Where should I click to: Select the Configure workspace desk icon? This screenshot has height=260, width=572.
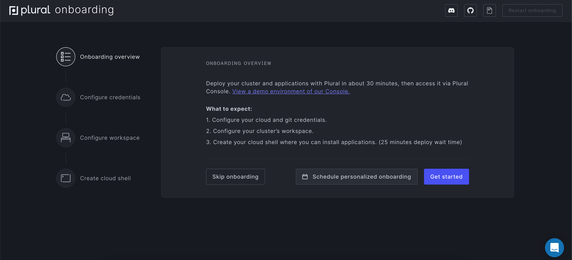66,138
